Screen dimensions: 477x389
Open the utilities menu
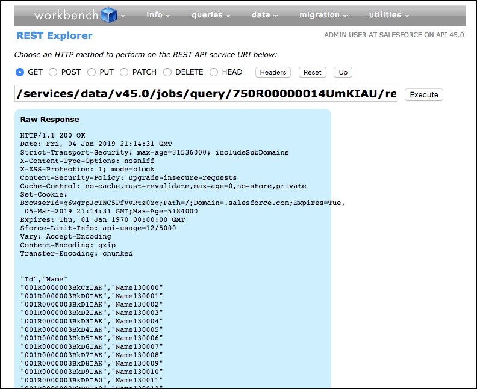[x=388, y=15]
